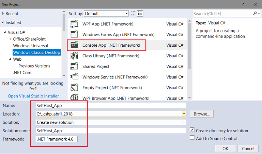The width and height of the screenshot is (262, 154).
Task: Select the WPF App template icon
Action: click(74, 24)
